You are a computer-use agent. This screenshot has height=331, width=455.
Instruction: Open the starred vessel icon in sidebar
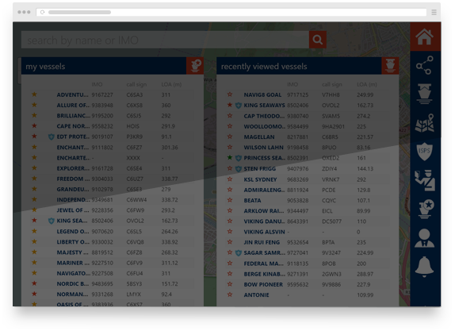click(x=425, y=209)
